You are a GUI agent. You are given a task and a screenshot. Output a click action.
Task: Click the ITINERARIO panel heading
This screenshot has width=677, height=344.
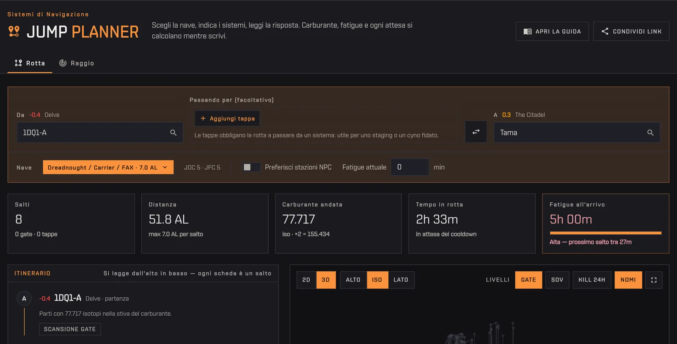[x=33, y=273]
